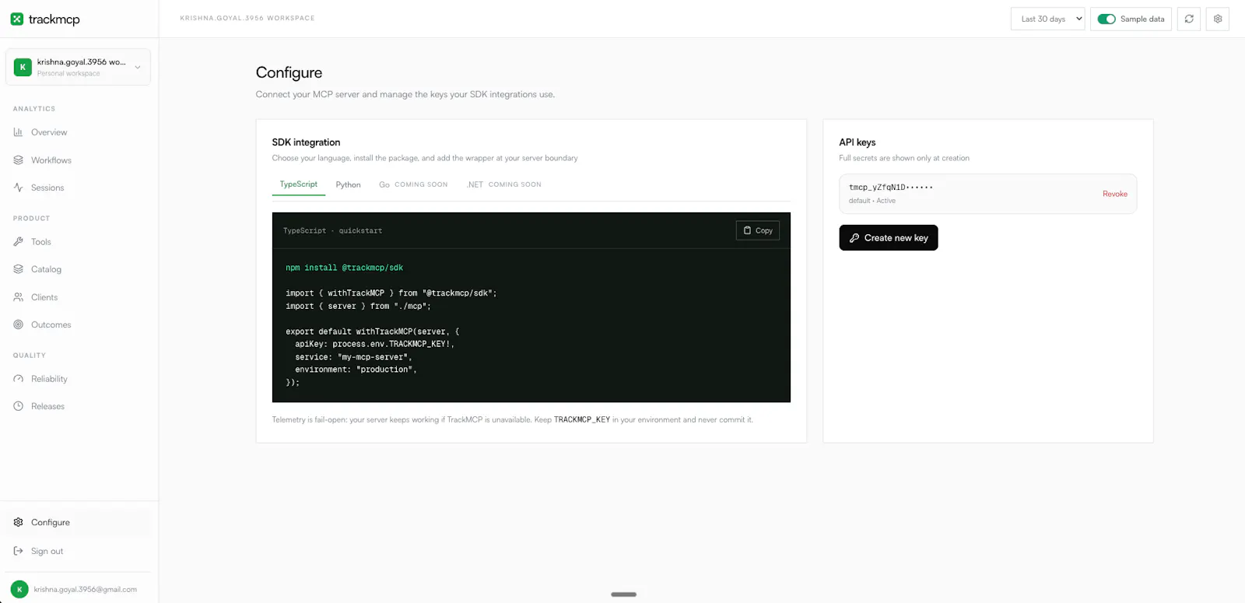Select the .NET coming soon tab
Viewport: 1245px width, 603px height.
504,184
